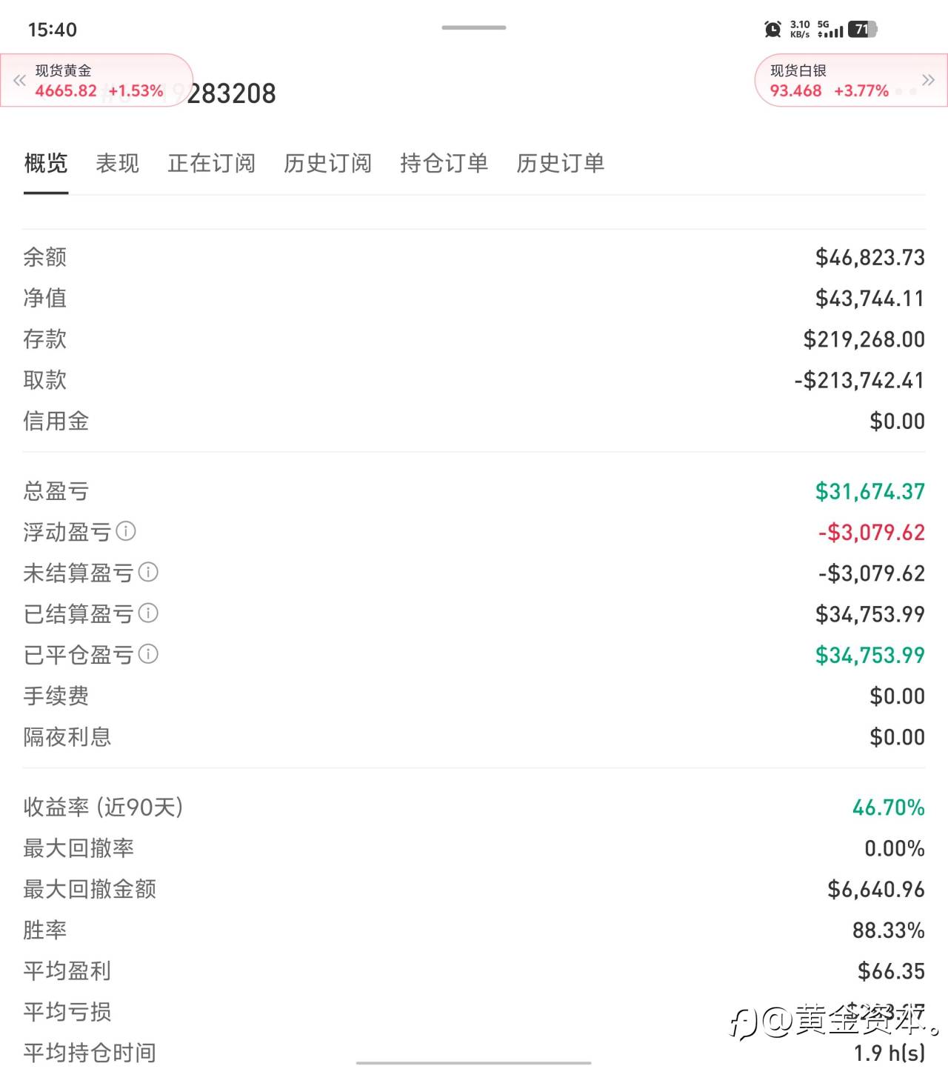948x1069 pixels.
Task: Tap the bottom home gesture bar
Action: pos(474,1063)
